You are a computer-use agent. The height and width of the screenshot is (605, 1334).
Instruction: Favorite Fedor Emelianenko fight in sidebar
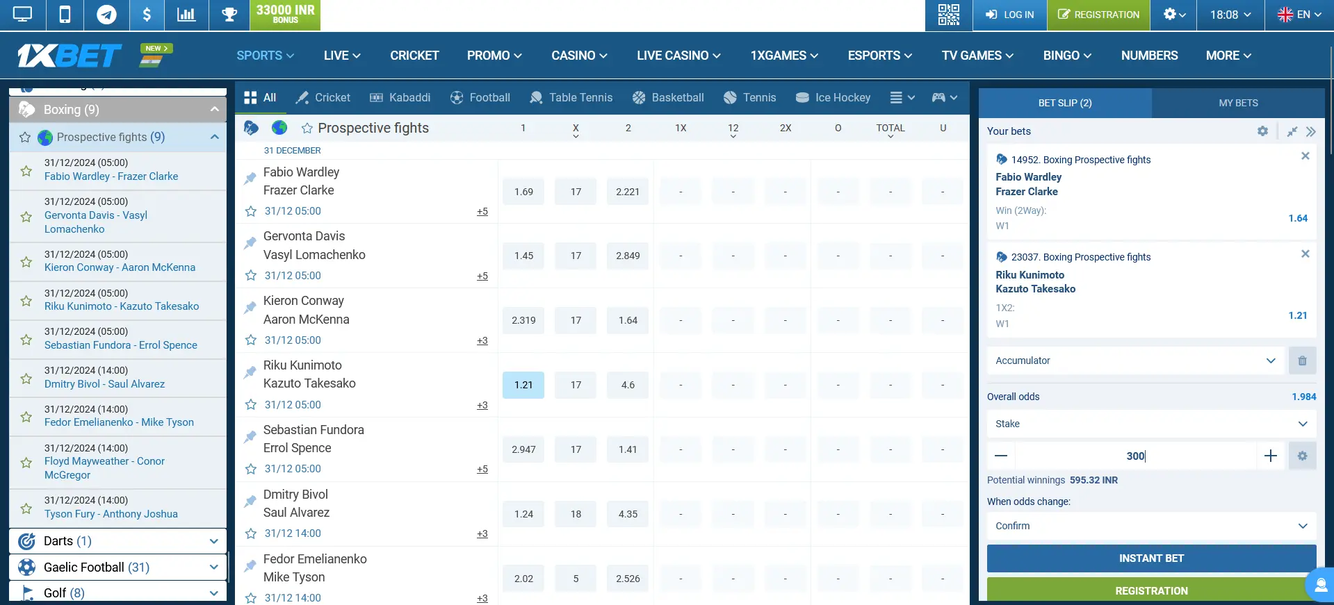(x=26, y=416)
